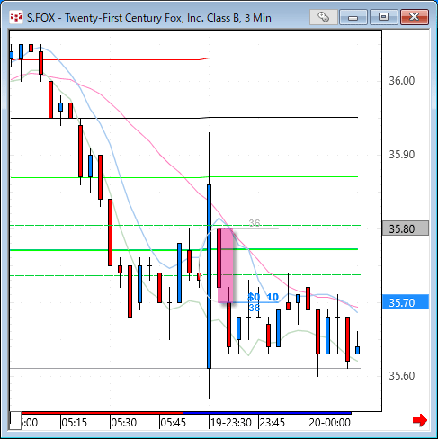This screenshot has height=439, width=438.
Task: Click the 20-00:00 time axis label
Action: coord(329,423)
